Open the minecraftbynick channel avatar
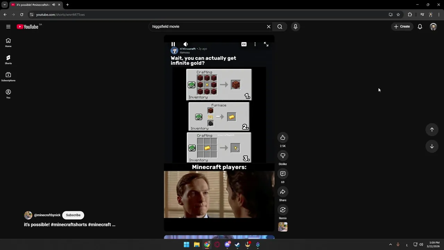Screen dimensions: 444x250 click(x=28, y=215)
